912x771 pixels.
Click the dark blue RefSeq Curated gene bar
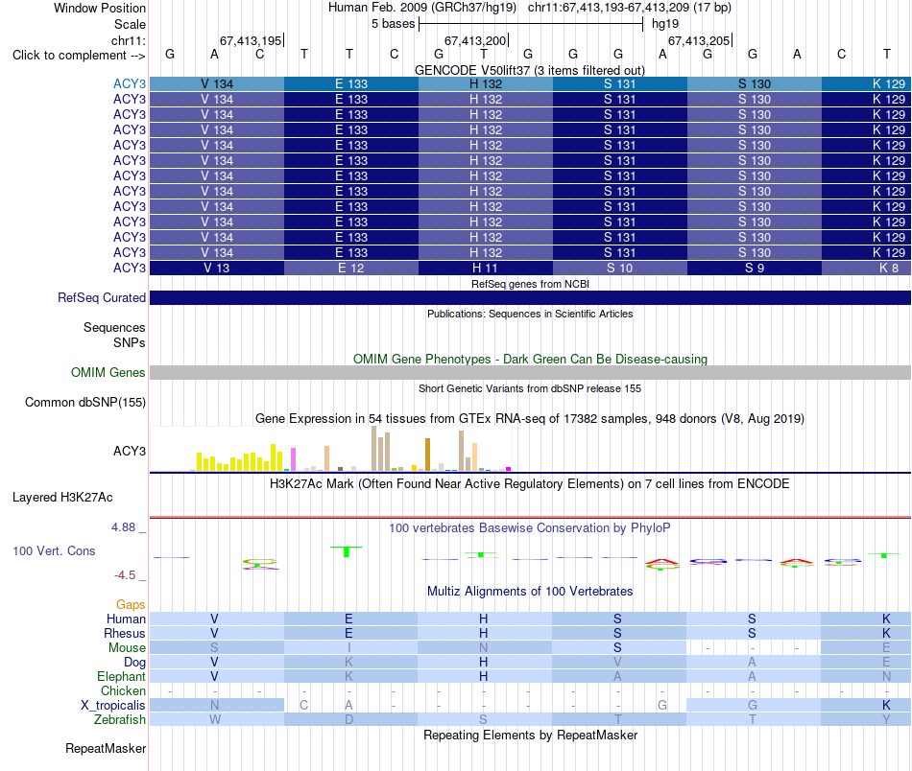click(530, 297)
